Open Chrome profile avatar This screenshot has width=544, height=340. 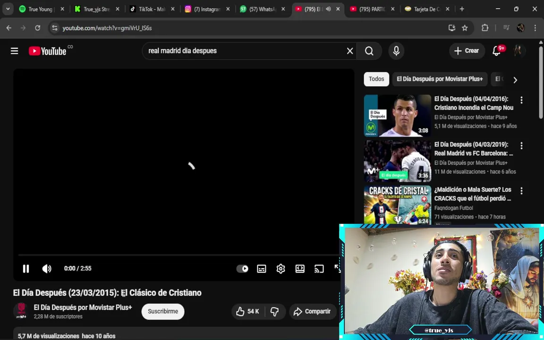pyautogui.click(x=521, y=28)
